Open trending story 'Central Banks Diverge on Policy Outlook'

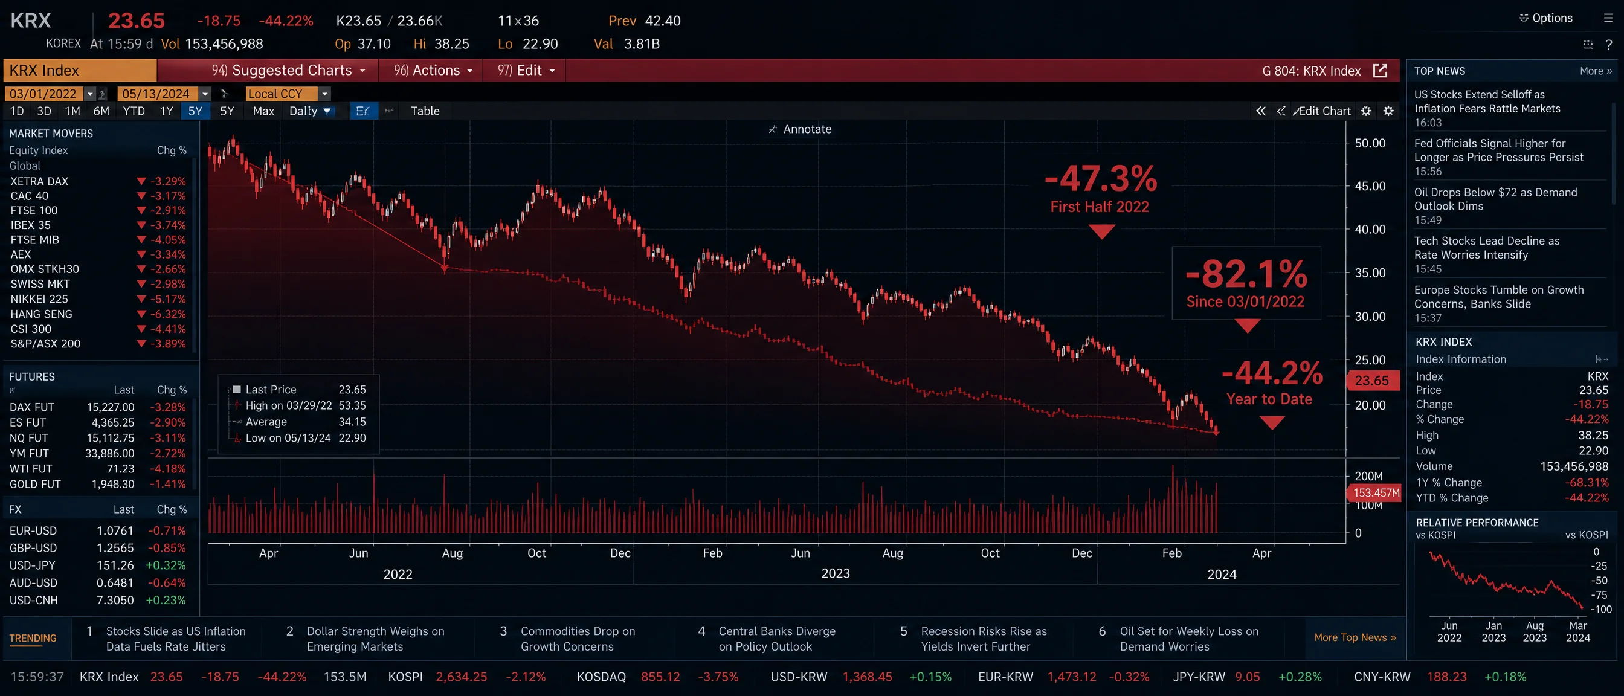[777, 639]
